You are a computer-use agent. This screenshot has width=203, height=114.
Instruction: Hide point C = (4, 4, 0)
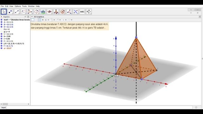point(2,34)
